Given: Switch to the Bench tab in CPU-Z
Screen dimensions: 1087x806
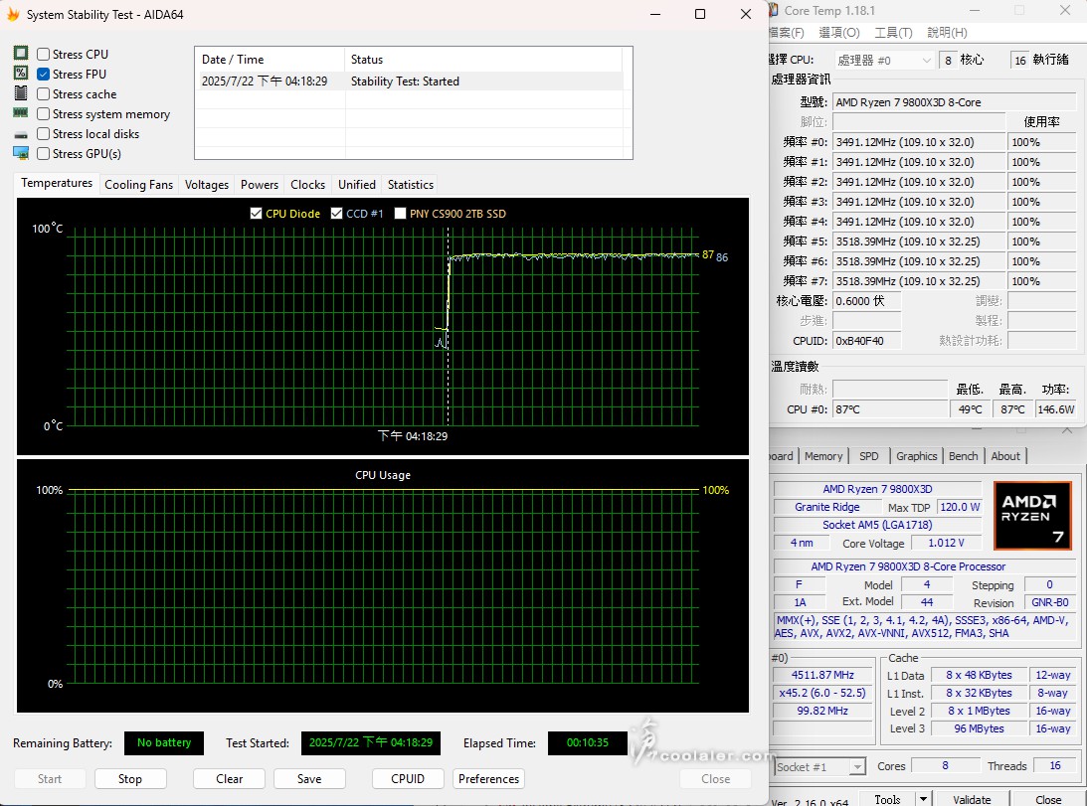Looking at the screenshot, I should pyautogui.click(x=963, y=456).
